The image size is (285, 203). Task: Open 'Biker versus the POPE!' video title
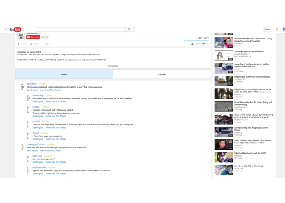point(252,77)
